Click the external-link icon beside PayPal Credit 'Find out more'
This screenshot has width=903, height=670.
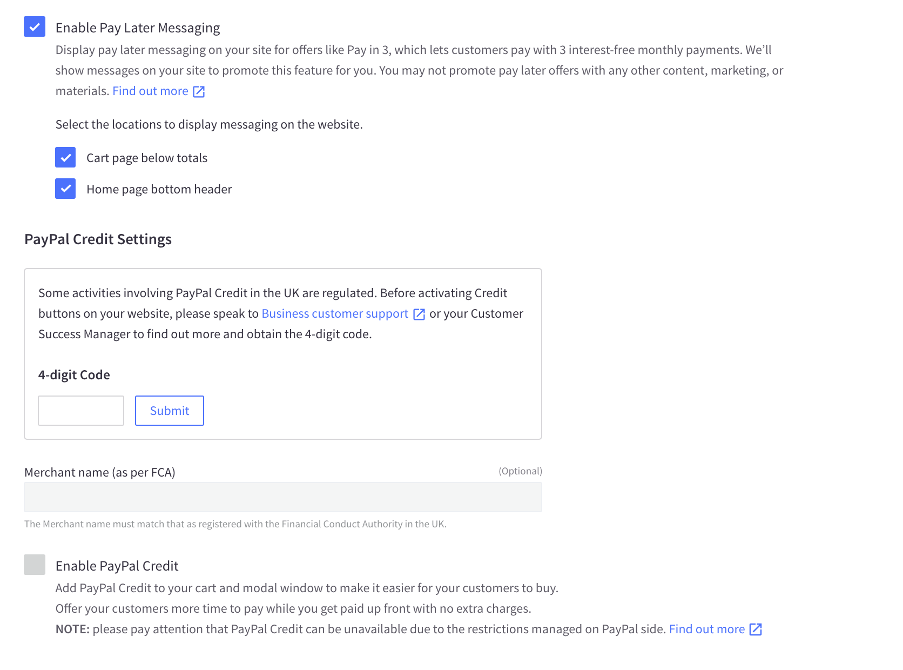756,629
